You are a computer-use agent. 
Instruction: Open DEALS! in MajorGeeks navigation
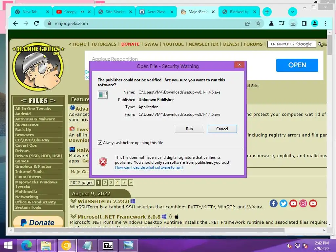tap(231, 44)
